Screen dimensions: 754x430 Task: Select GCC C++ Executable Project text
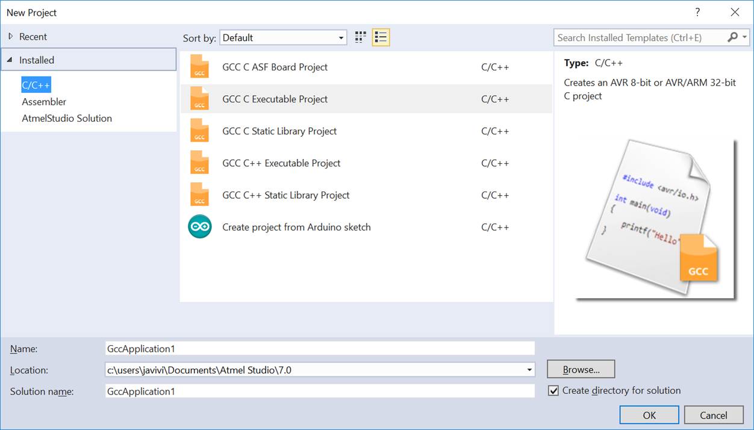coord(281,163)
